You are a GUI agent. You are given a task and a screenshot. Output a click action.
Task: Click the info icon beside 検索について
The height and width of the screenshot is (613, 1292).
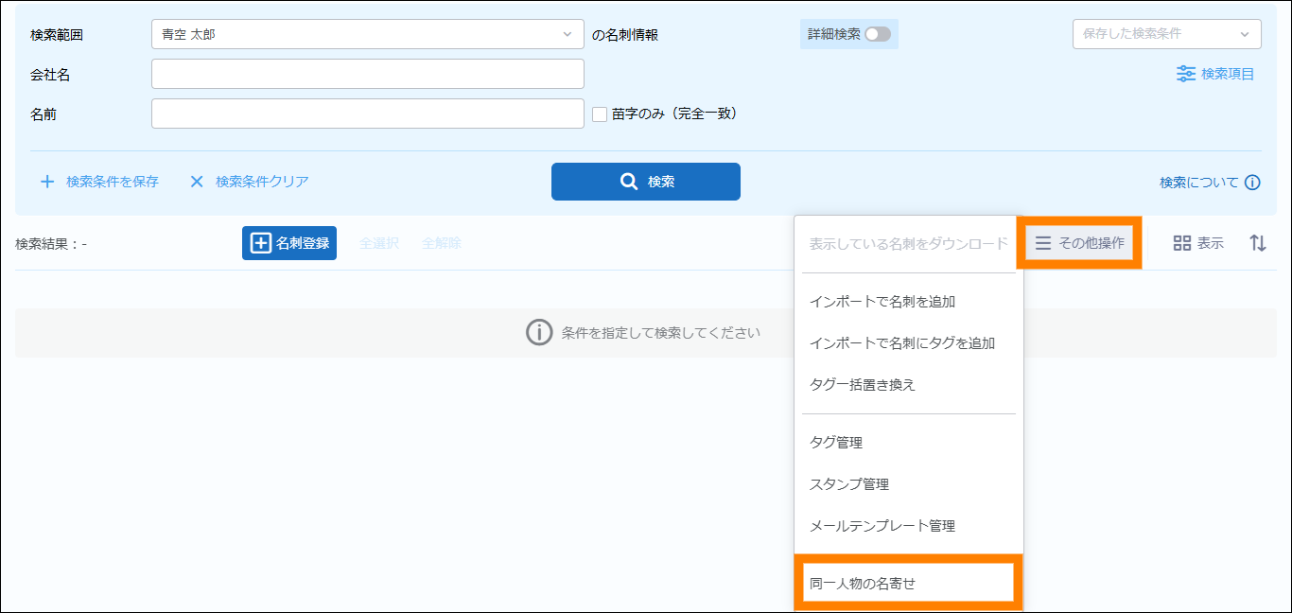(1252, 183)
